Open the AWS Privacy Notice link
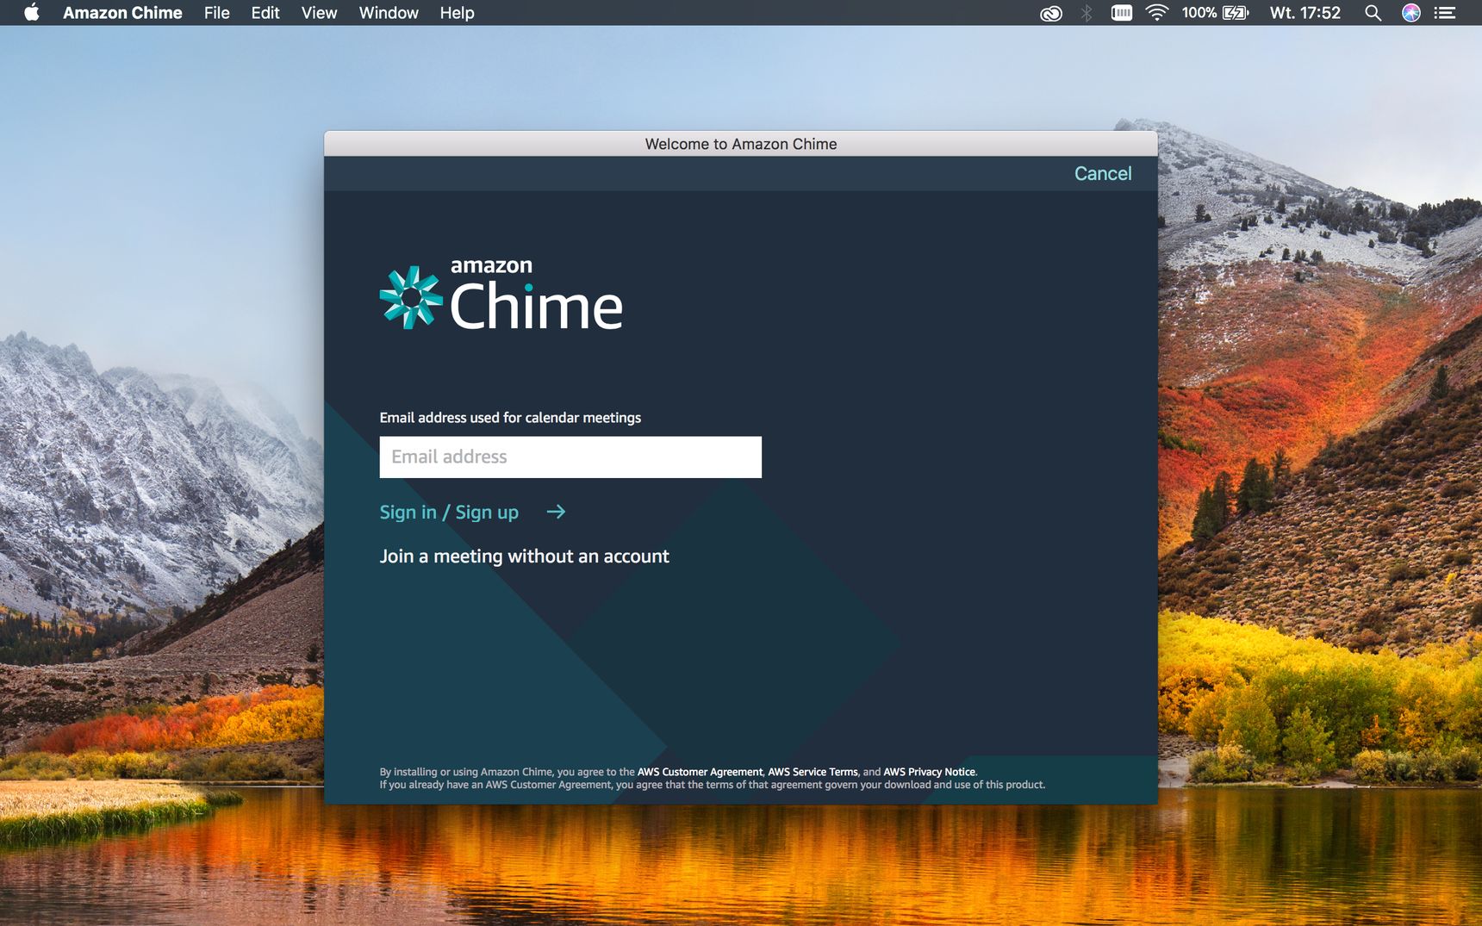1482x926 pixels. point(929,772)
